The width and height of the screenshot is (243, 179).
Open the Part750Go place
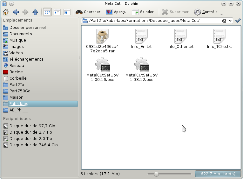[x=40, y=91]
